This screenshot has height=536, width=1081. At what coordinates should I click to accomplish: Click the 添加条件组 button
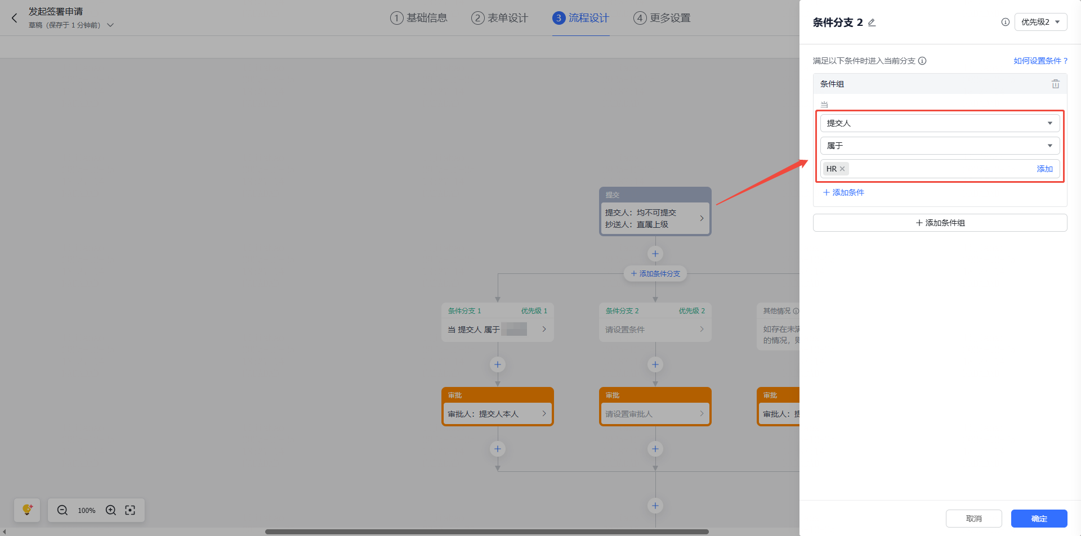pos(940,223)
